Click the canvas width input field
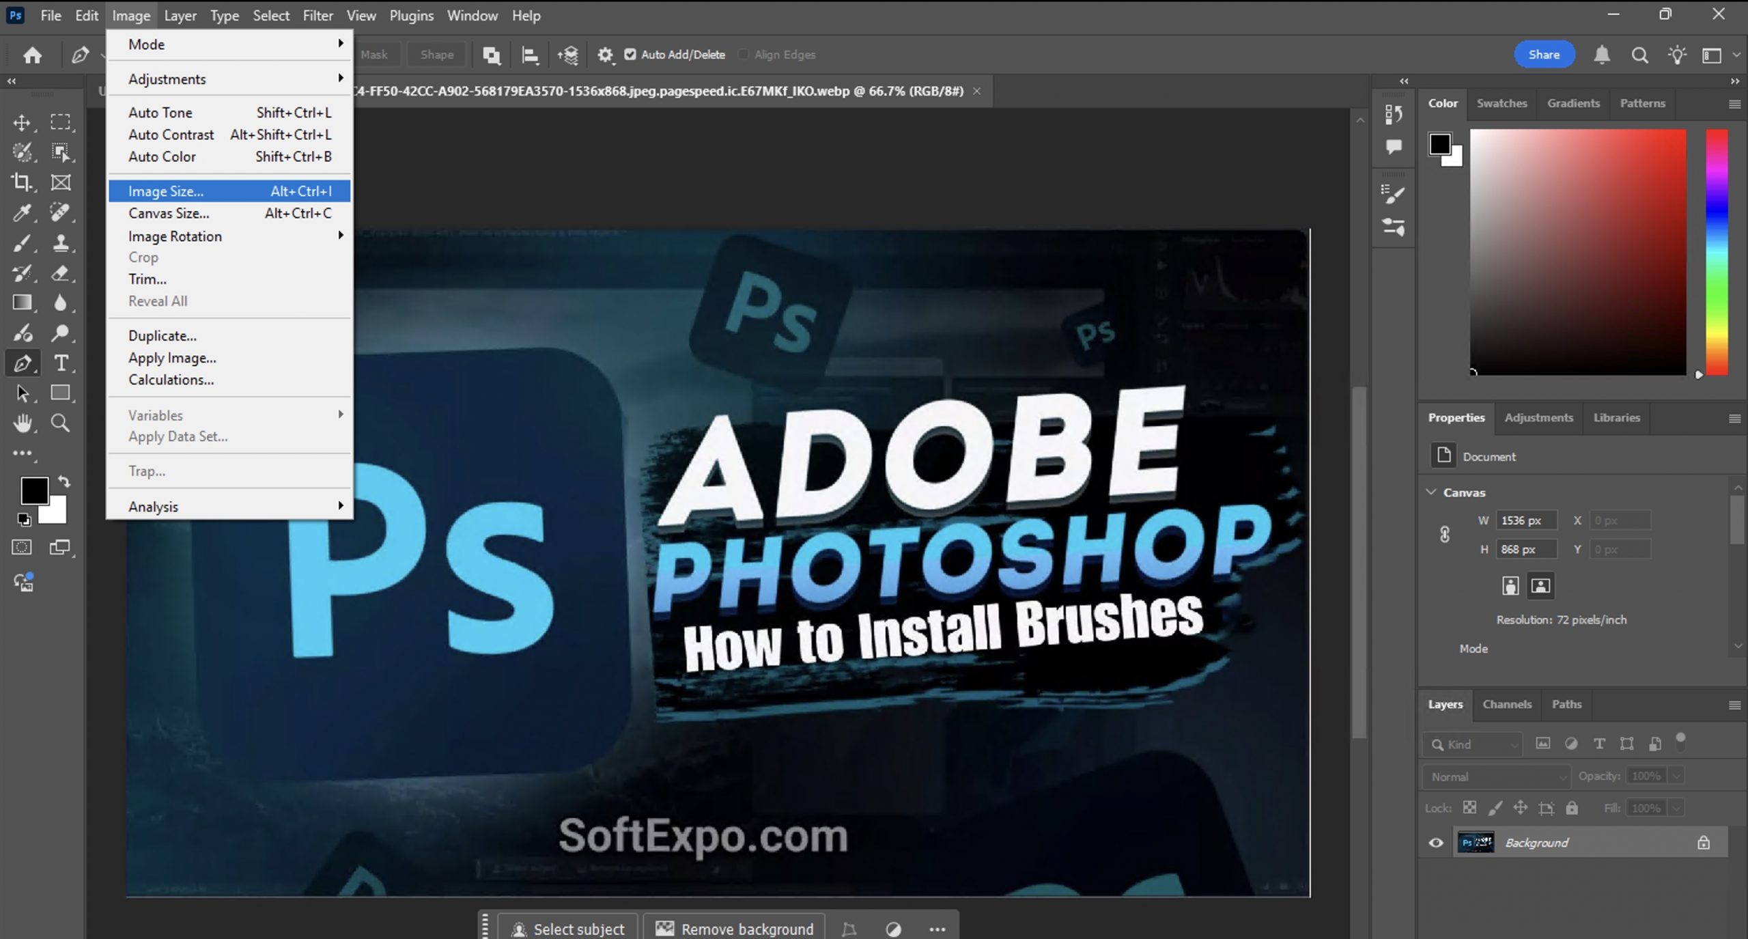1748x939 pixels. click(x=1526, y=520)
